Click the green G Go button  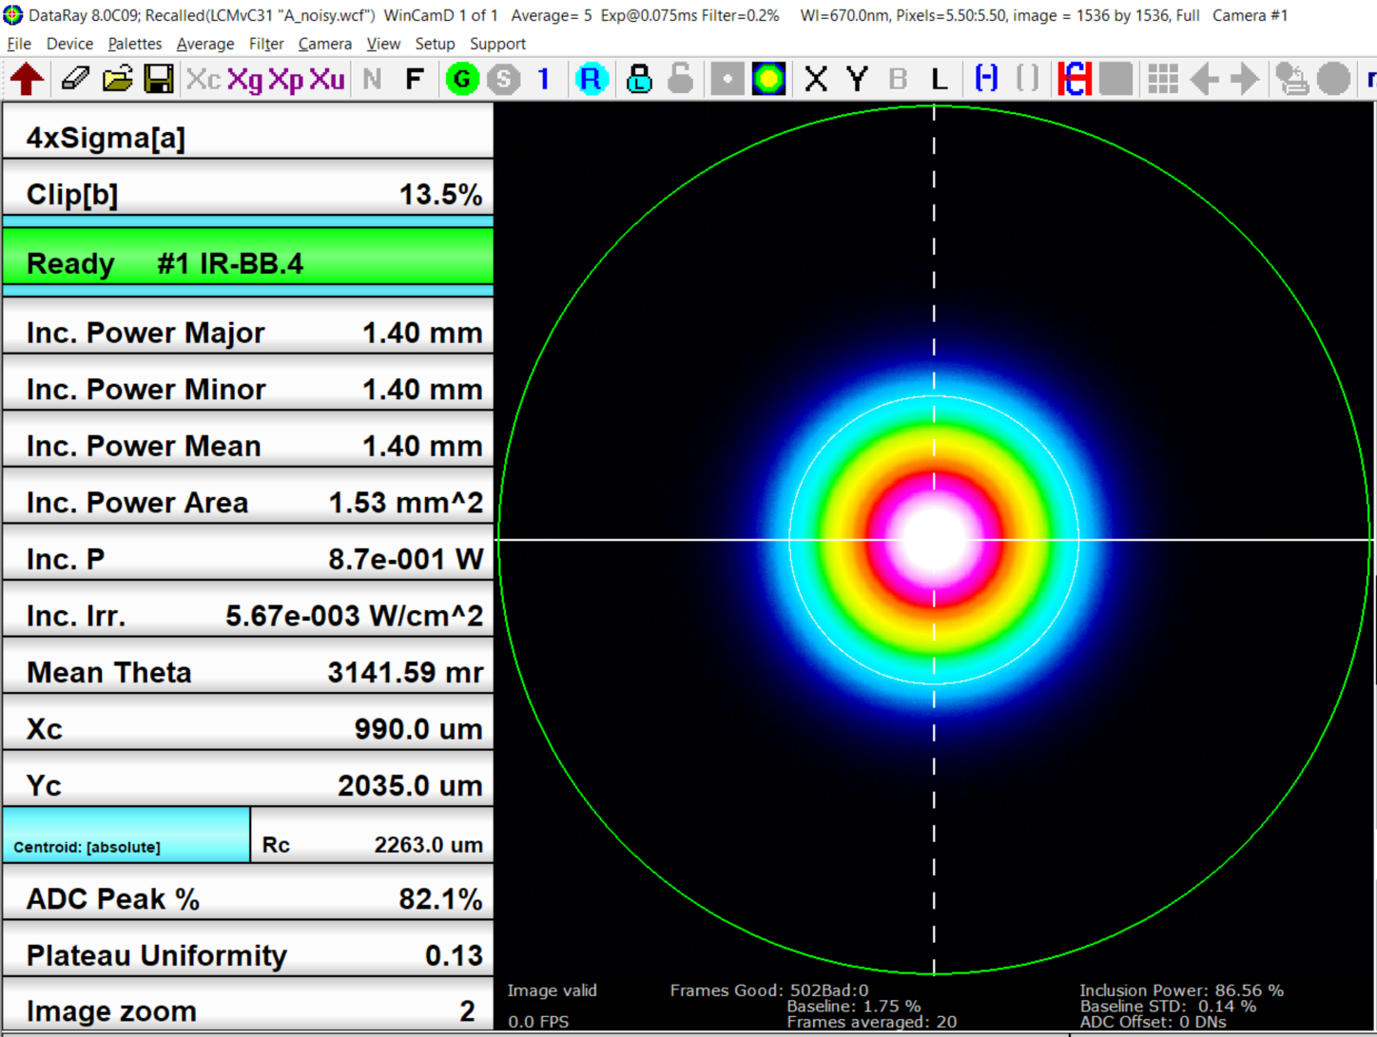click(463, 79)
